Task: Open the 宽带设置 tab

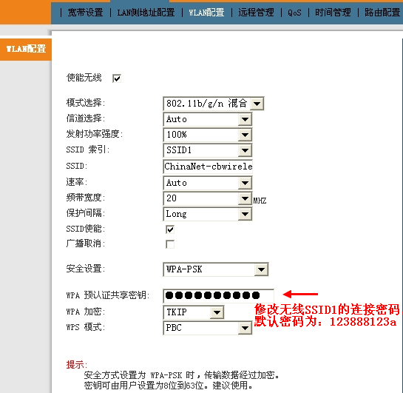Action: 85,12
